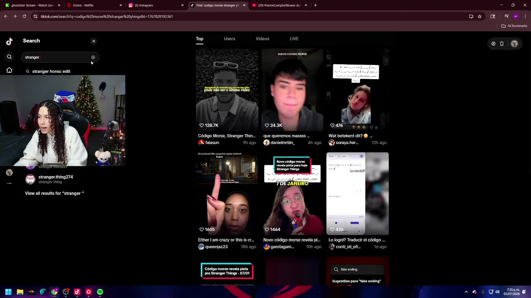Open the 'Wat betekent dit?' video thumbnail
This screenshot has width=531, height=298.
pyautogui.click(x=357, y=90)
